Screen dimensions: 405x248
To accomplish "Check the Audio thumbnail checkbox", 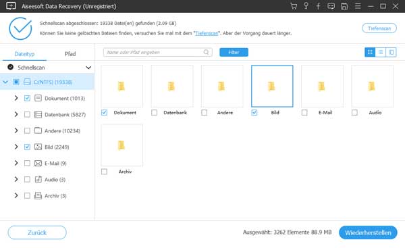I will (354, 112).
